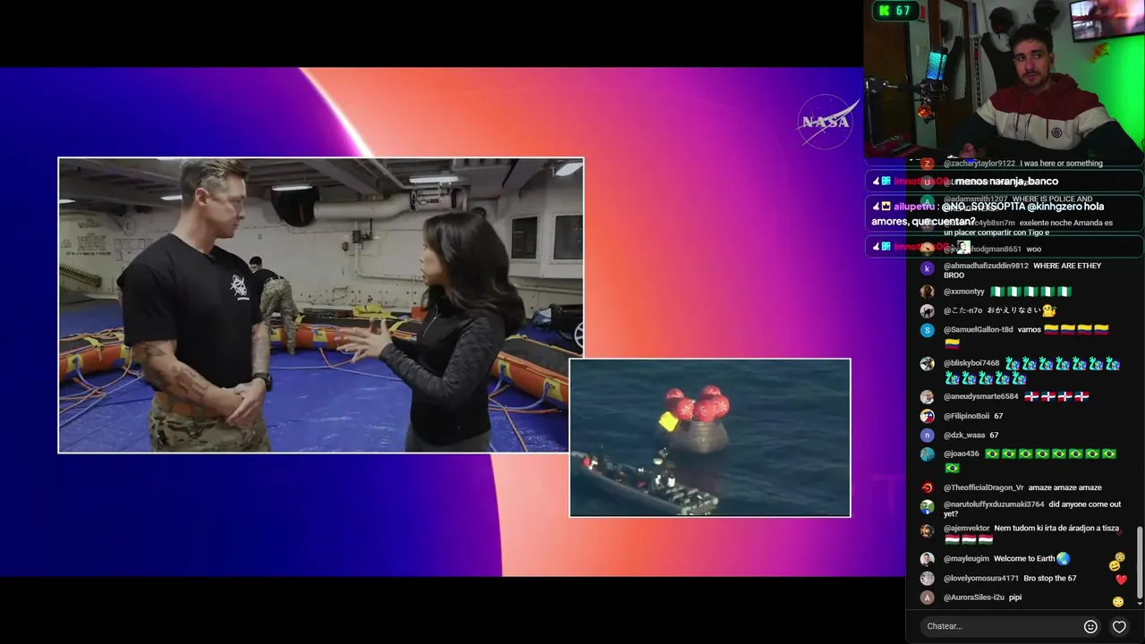This screenshot has height=644, width=1145.
Task: Click username @ahmadhafizuddin9812
Action: [x=986, y=266]
